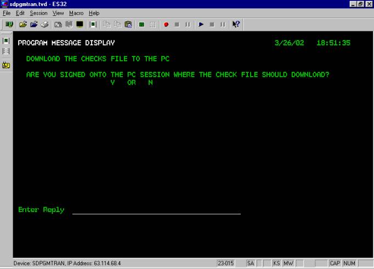Click the second open folder toolbar icon
Image resolution: width=374 pixels, height=269 pixels.
point(33,24)
